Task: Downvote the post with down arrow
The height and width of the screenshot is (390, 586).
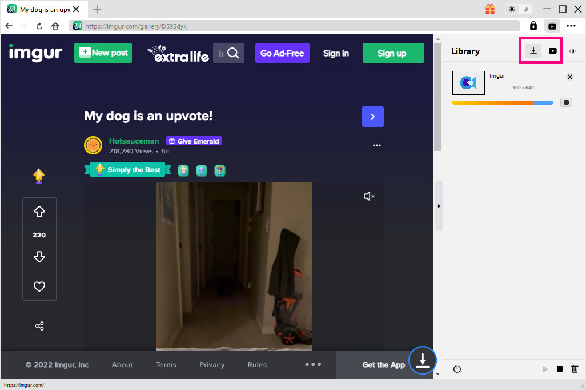Action: click(x=39, y=257)
